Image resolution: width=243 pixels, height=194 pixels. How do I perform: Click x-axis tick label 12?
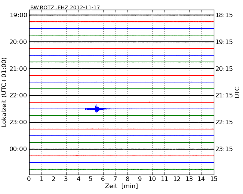click(x=177, y=179)
